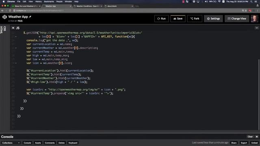Viewport: 260px width, 146px height.
Task: Open the Collections dropdown
Action: click(11, 143)
